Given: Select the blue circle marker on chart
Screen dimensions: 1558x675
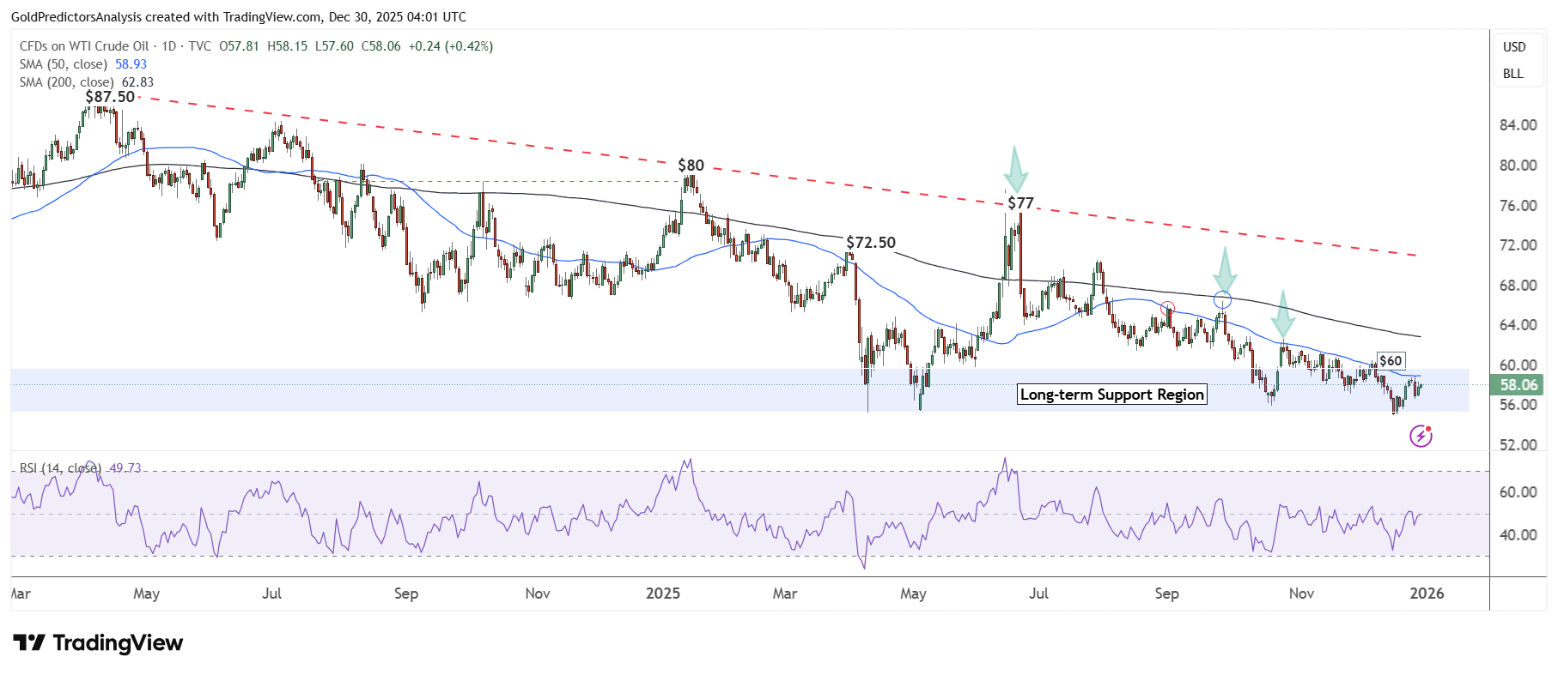Looking at the screenshot, I should [1222, 300].
